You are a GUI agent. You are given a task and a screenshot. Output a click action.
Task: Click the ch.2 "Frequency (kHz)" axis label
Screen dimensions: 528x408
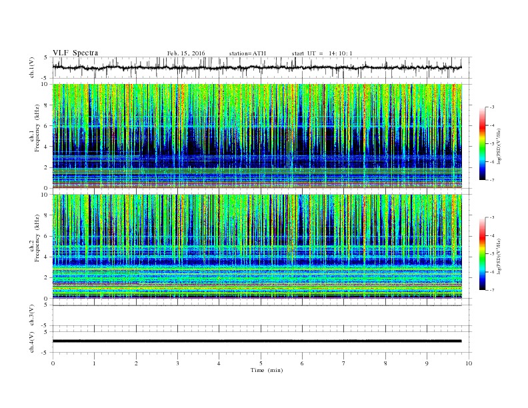point(37,238)
